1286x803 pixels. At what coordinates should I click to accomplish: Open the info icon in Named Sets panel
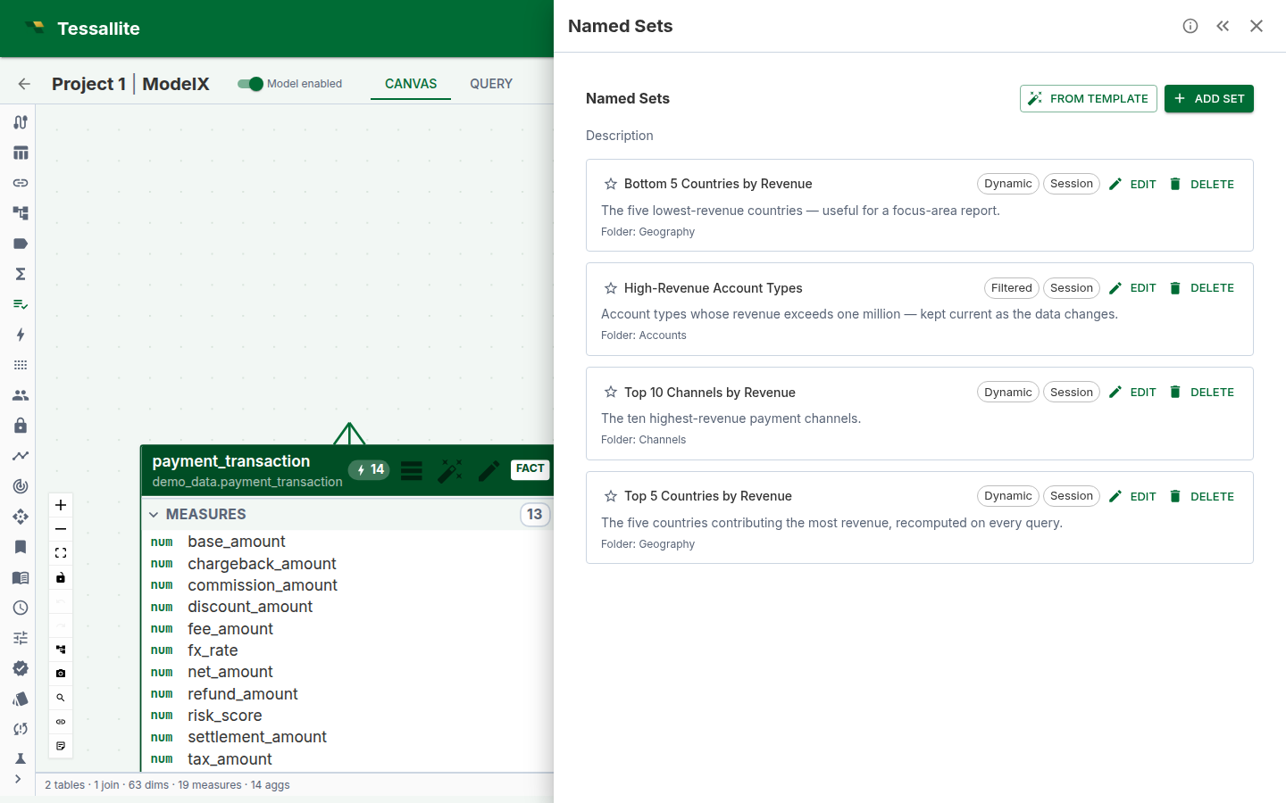click(x=1190, y=26)
